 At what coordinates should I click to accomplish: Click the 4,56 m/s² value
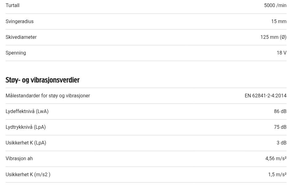coord(275,159)
